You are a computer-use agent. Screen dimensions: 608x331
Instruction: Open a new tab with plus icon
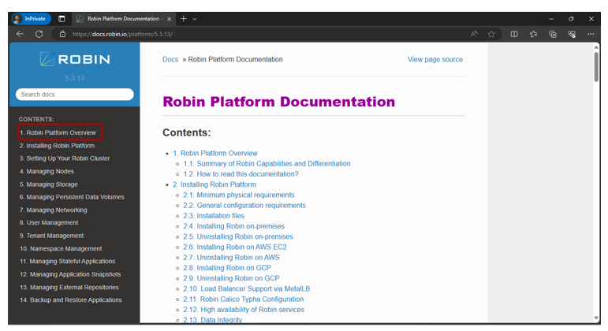click(x=184, y=19)
